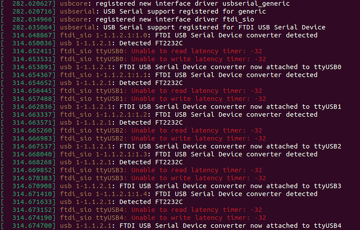Click the ttyUSB4 write latency timer error
360x230 pixels.
199,217
